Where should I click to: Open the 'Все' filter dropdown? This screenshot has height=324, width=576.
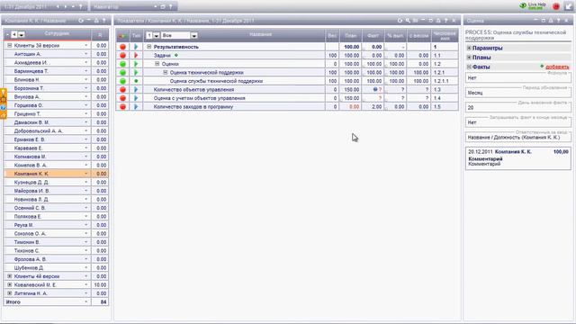[x=194, y=36]
